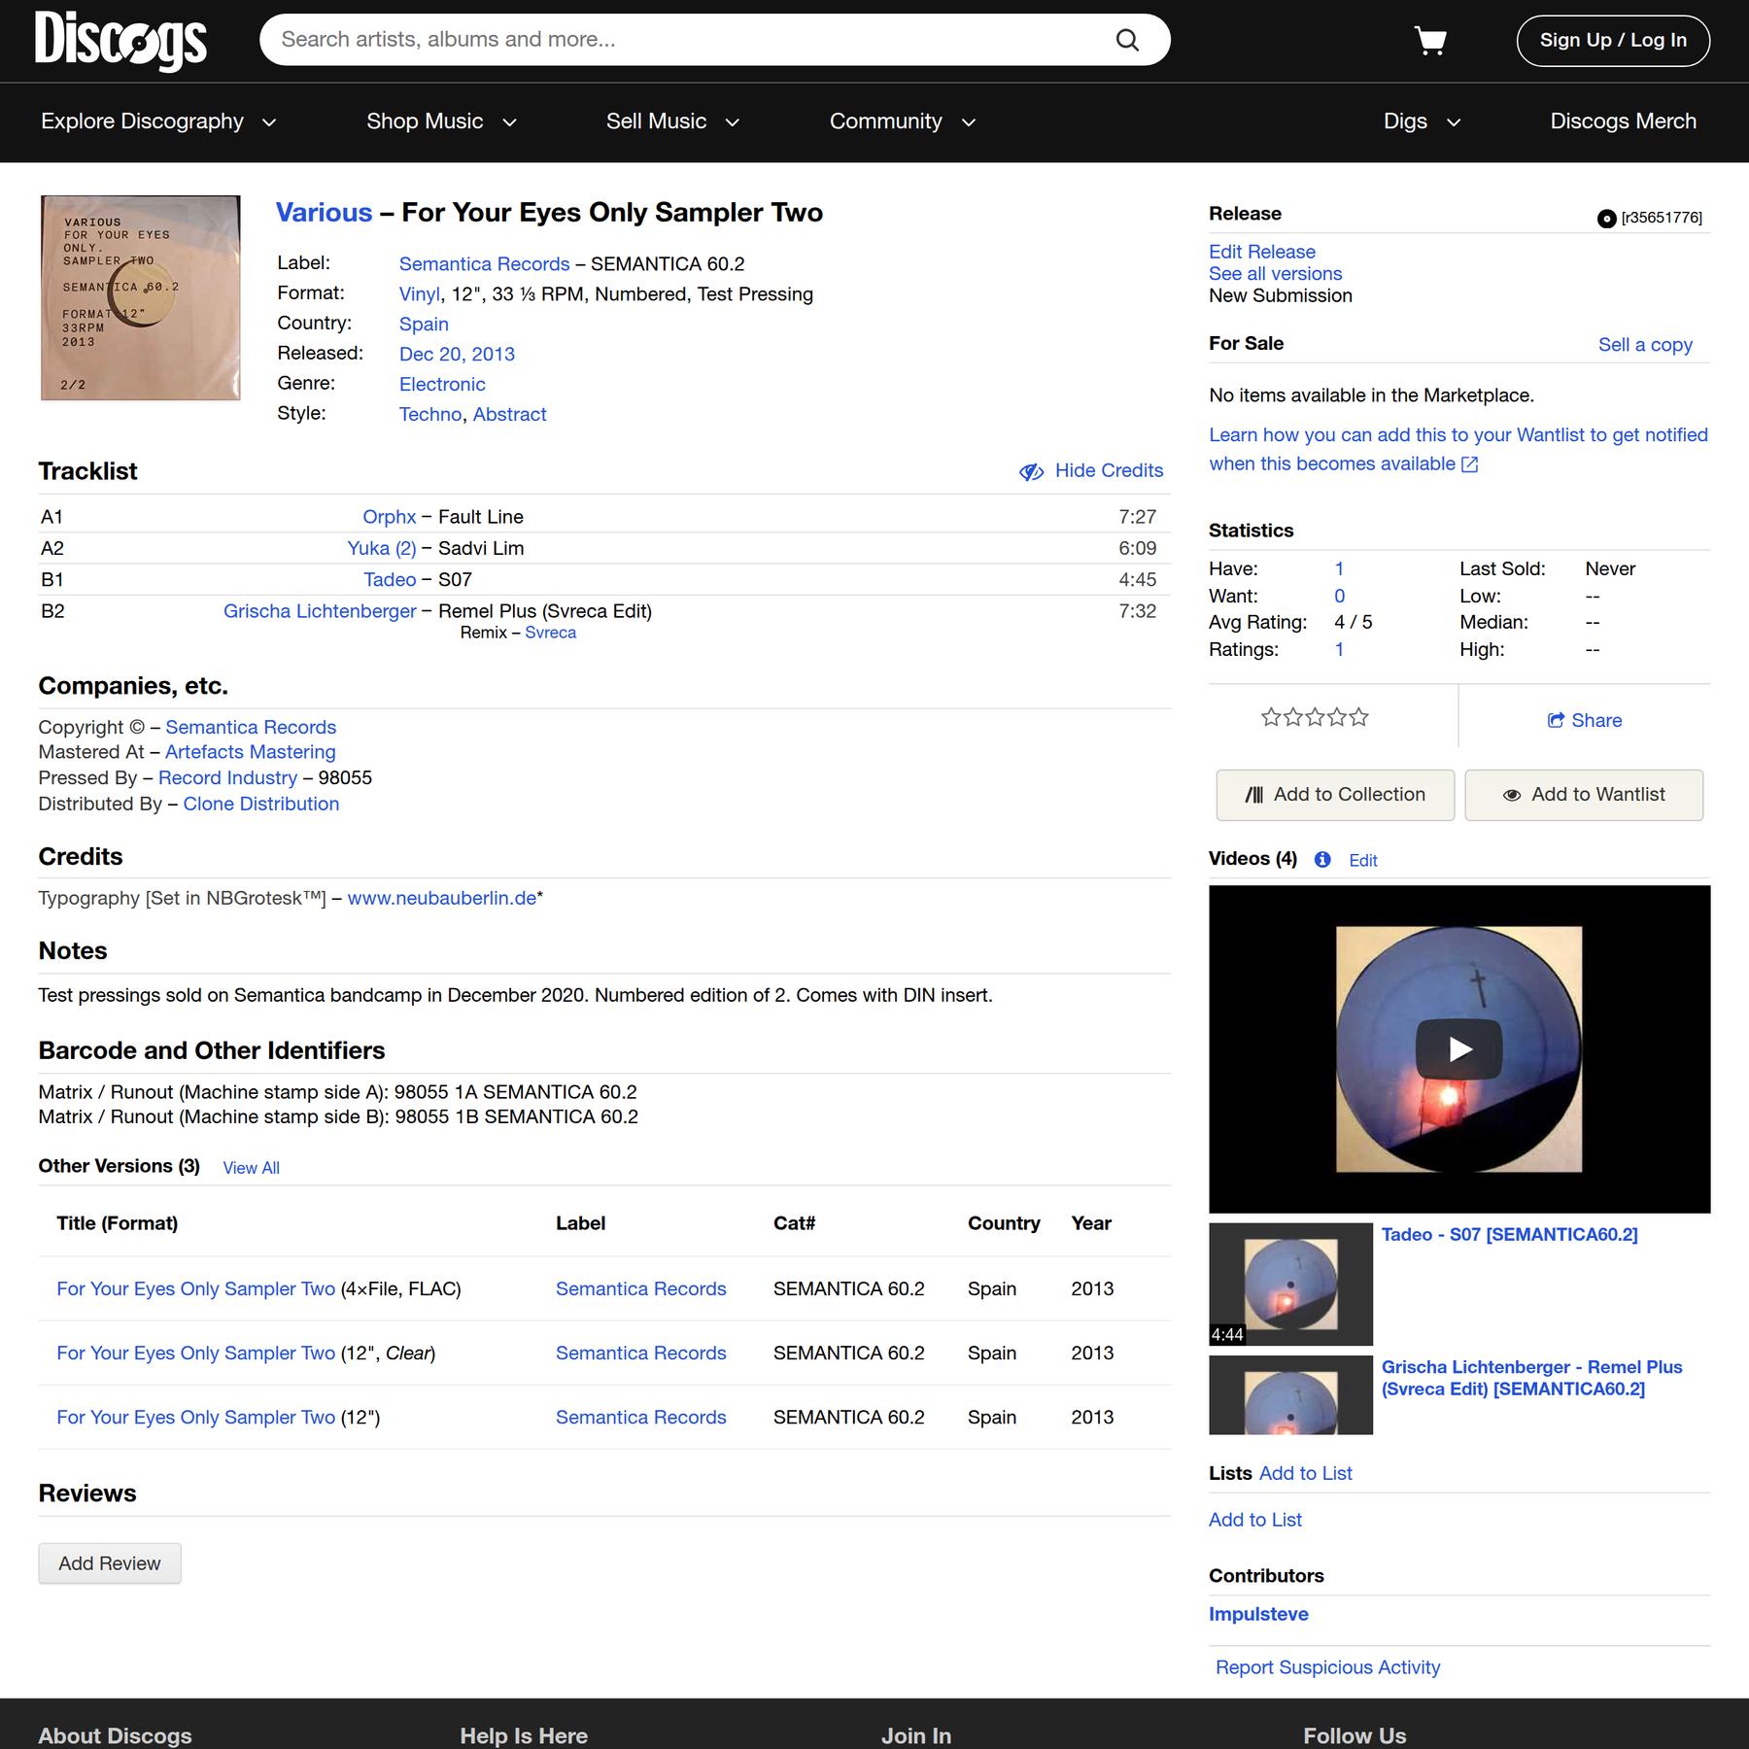This screenshot has height=1749, width=1749.
Task: Expand Shop Music menu
Action: [x=441, y=121]
